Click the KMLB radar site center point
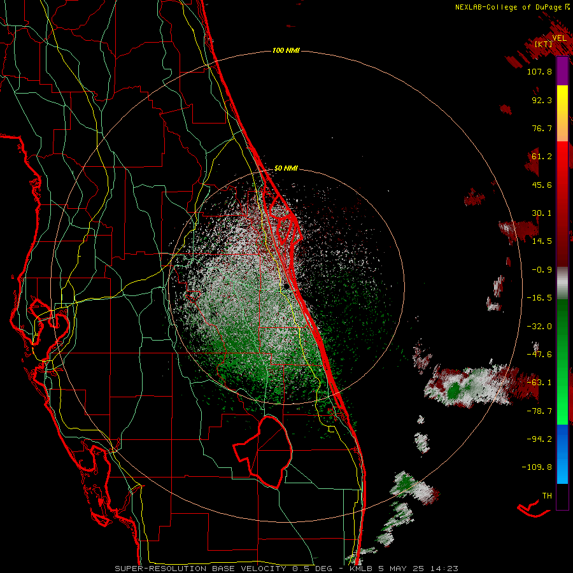 pyautogui.click(x=286, y=285)
